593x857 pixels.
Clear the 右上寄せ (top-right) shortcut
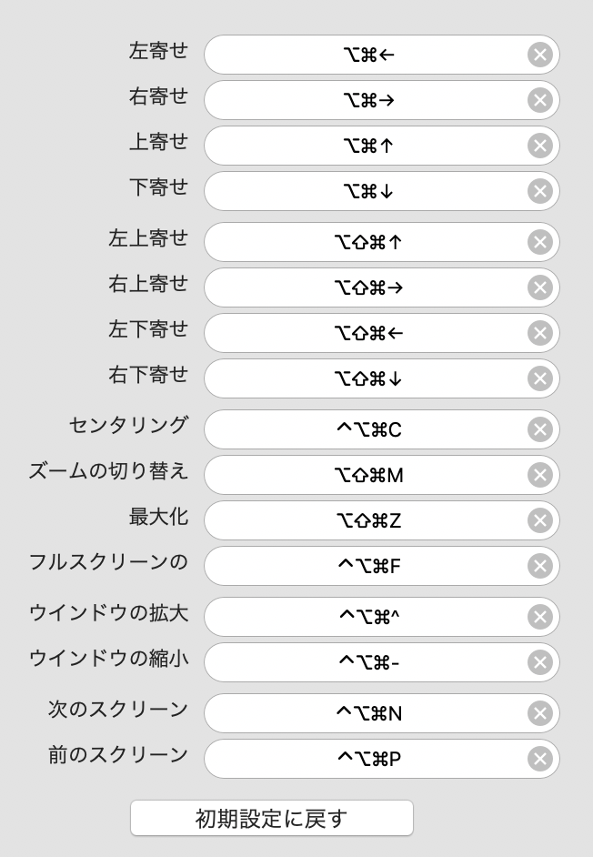540,287
